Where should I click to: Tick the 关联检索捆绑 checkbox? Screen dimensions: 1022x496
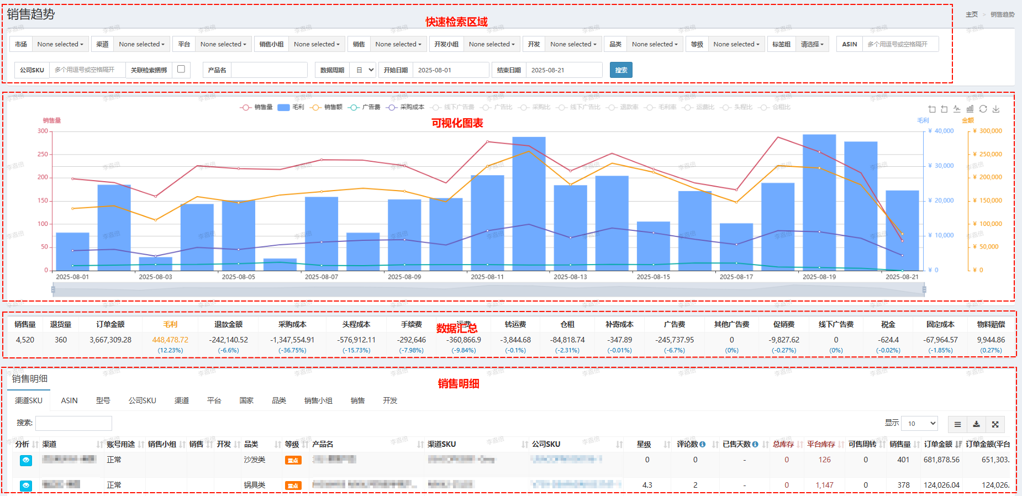(181, 70)
